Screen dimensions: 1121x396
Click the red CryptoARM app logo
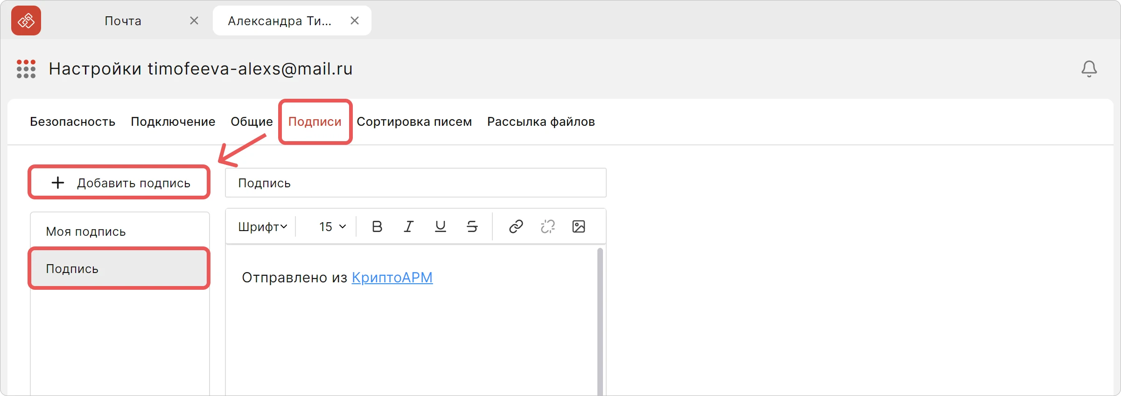[x=26, y=20]
